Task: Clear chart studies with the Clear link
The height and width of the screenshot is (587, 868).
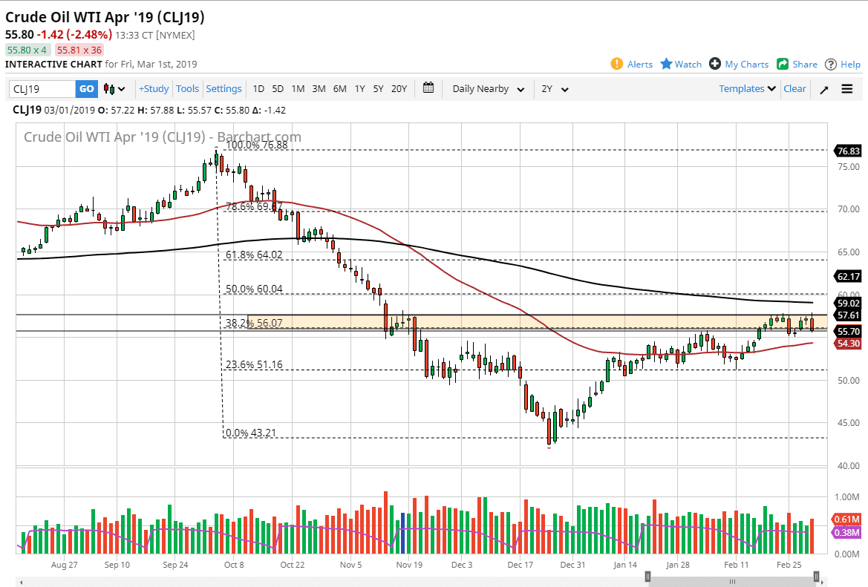Action: (794, 88)
